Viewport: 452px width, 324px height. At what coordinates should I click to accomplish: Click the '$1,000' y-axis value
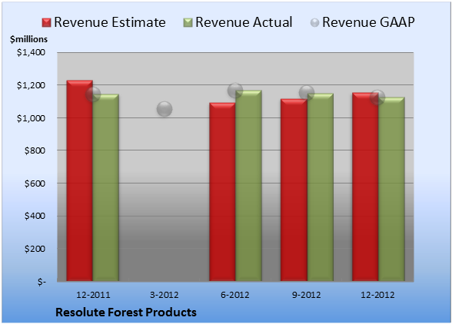[x=31, y=118]
